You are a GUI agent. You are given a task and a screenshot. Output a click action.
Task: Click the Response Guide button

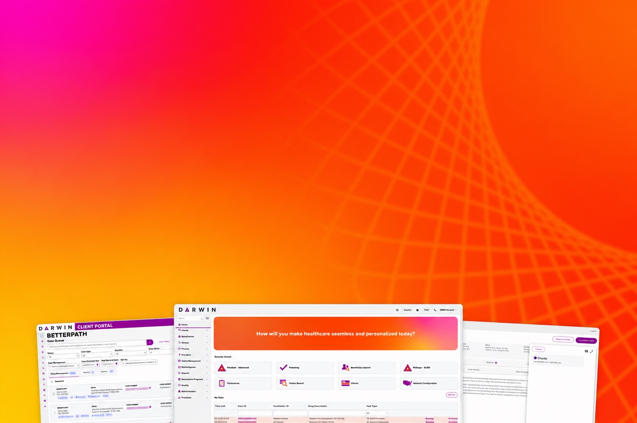pos(563,339)
